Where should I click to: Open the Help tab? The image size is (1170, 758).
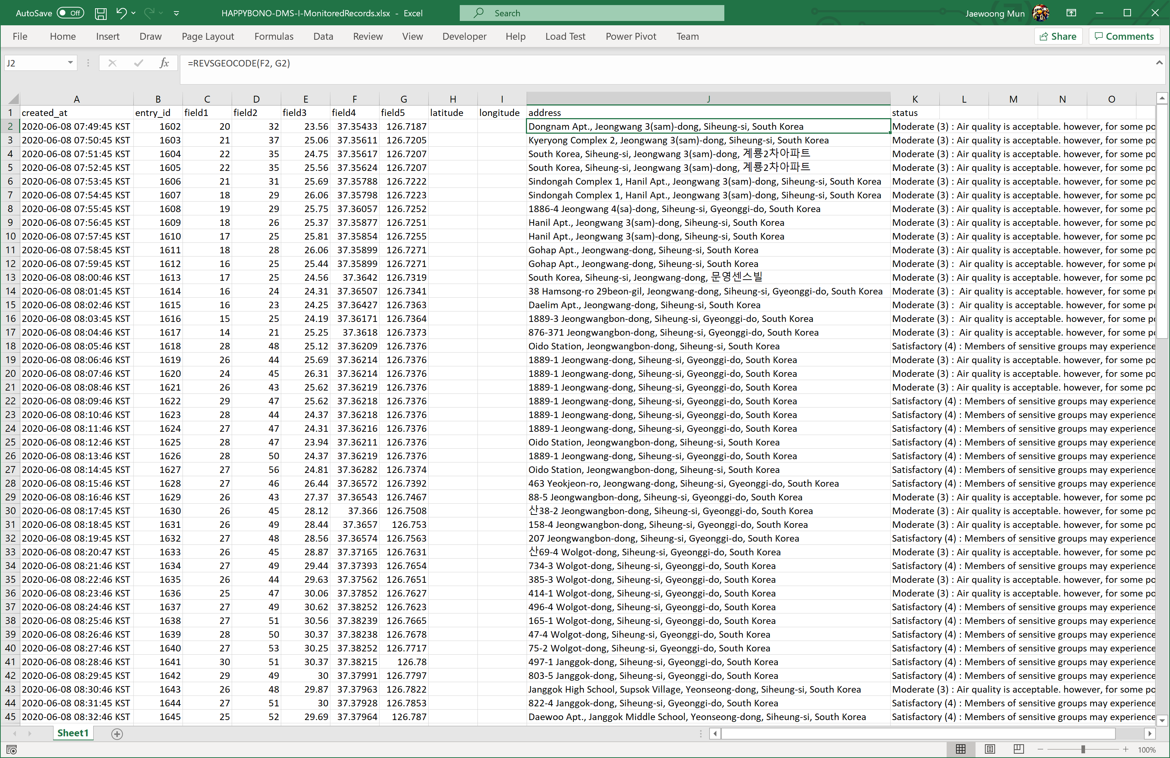click(515, 36)
